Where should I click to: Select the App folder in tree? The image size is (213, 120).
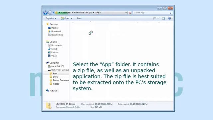tap(55, 73)
